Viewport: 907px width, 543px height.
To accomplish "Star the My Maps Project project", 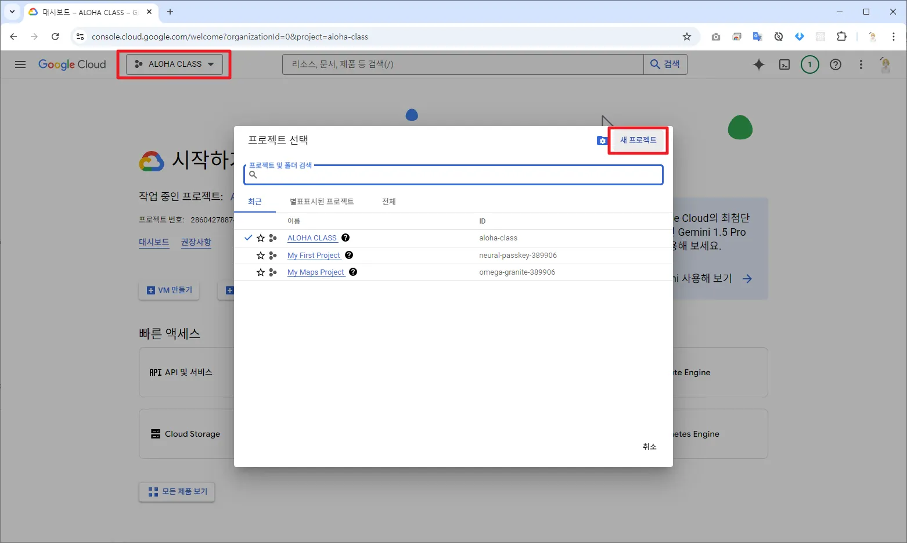I will pyautogui.click(x=261, y=272).
